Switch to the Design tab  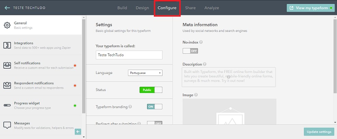(x=142, y=8)
